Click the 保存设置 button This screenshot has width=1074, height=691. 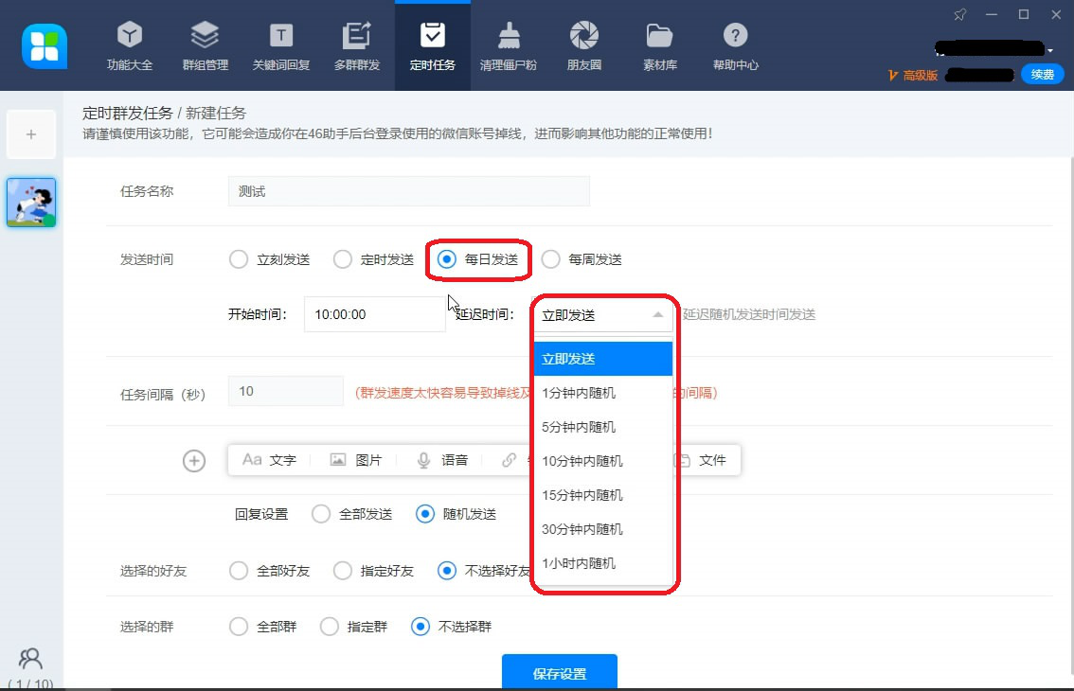[559, 672]
